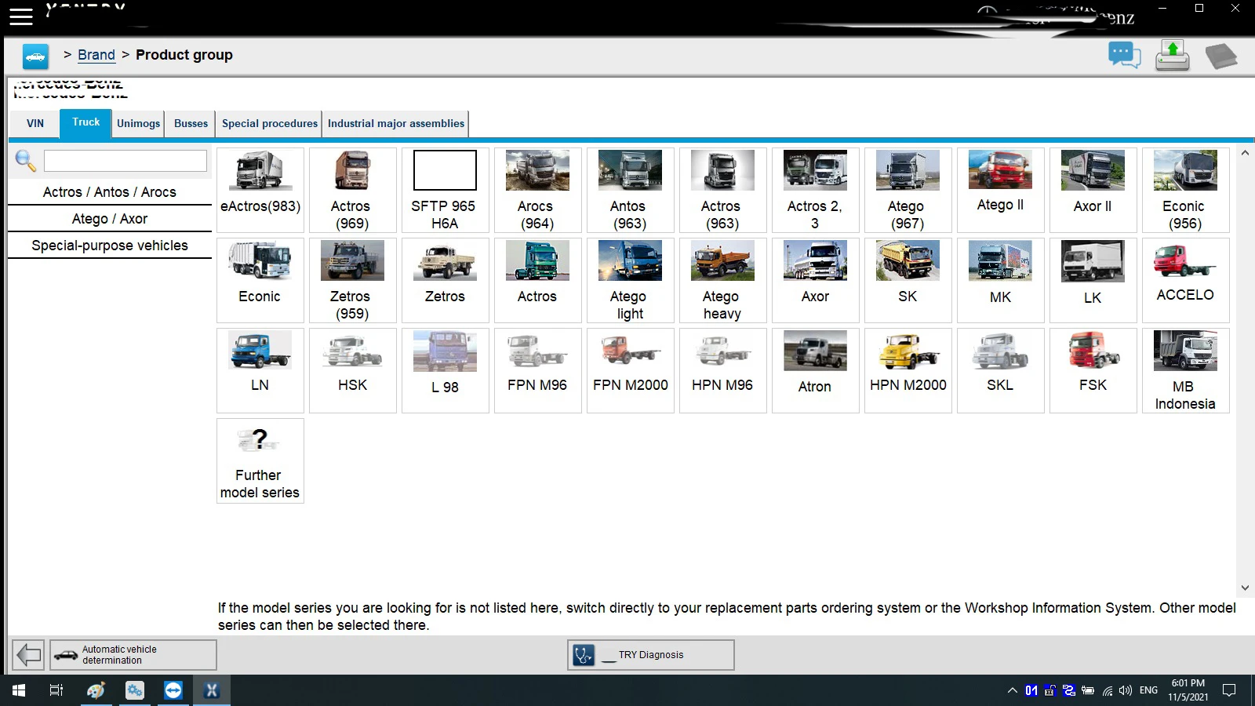Open the ACCELO model series
1255x706 pixels.
[x=1186, y=280]
